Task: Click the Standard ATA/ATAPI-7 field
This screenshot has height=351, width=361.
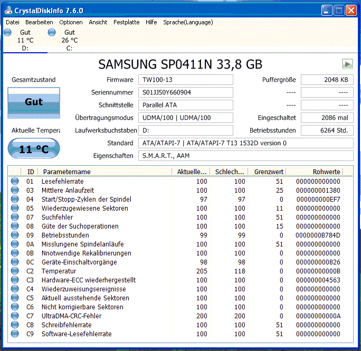Action: coord(245,143)
